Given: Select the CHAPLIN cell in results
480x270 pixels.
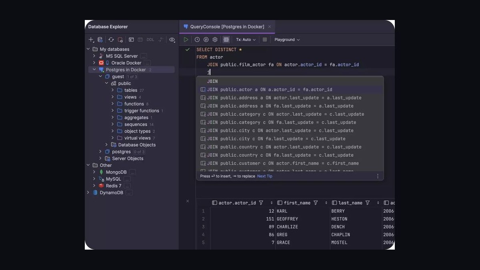Looking at the screenshot, I should click(x=356, y=234).
